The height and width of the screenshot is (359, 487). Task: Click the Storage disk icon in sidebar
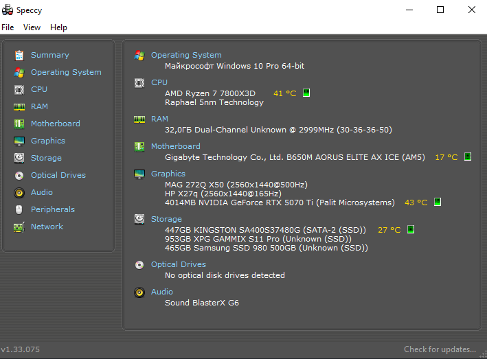click(19, 158)
